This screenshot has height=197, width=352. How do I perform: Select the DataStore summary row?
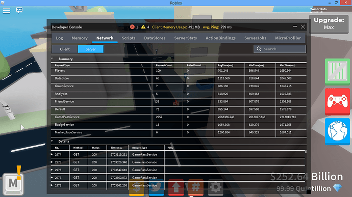179,78
